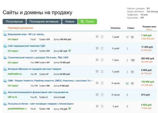
Task: Click comment count badge on browser game row
Action: [x=132, y=37]
